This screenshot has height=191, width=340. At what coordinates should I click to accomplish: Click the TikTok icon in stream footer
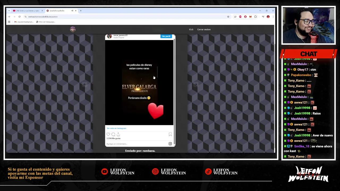[x=208, y=172]
